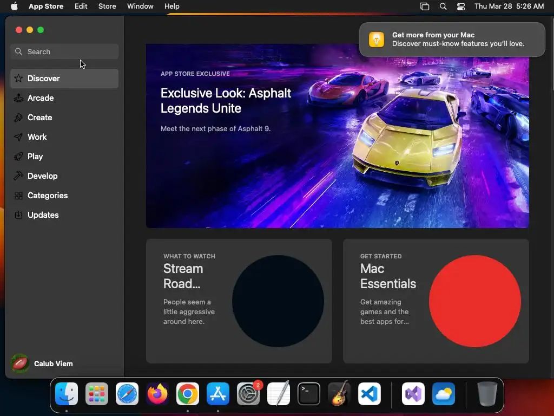The width and height of the screenshot is (554, 416).
Task: Open the Get more from your Mac notification
Action: tap(452, 39)
